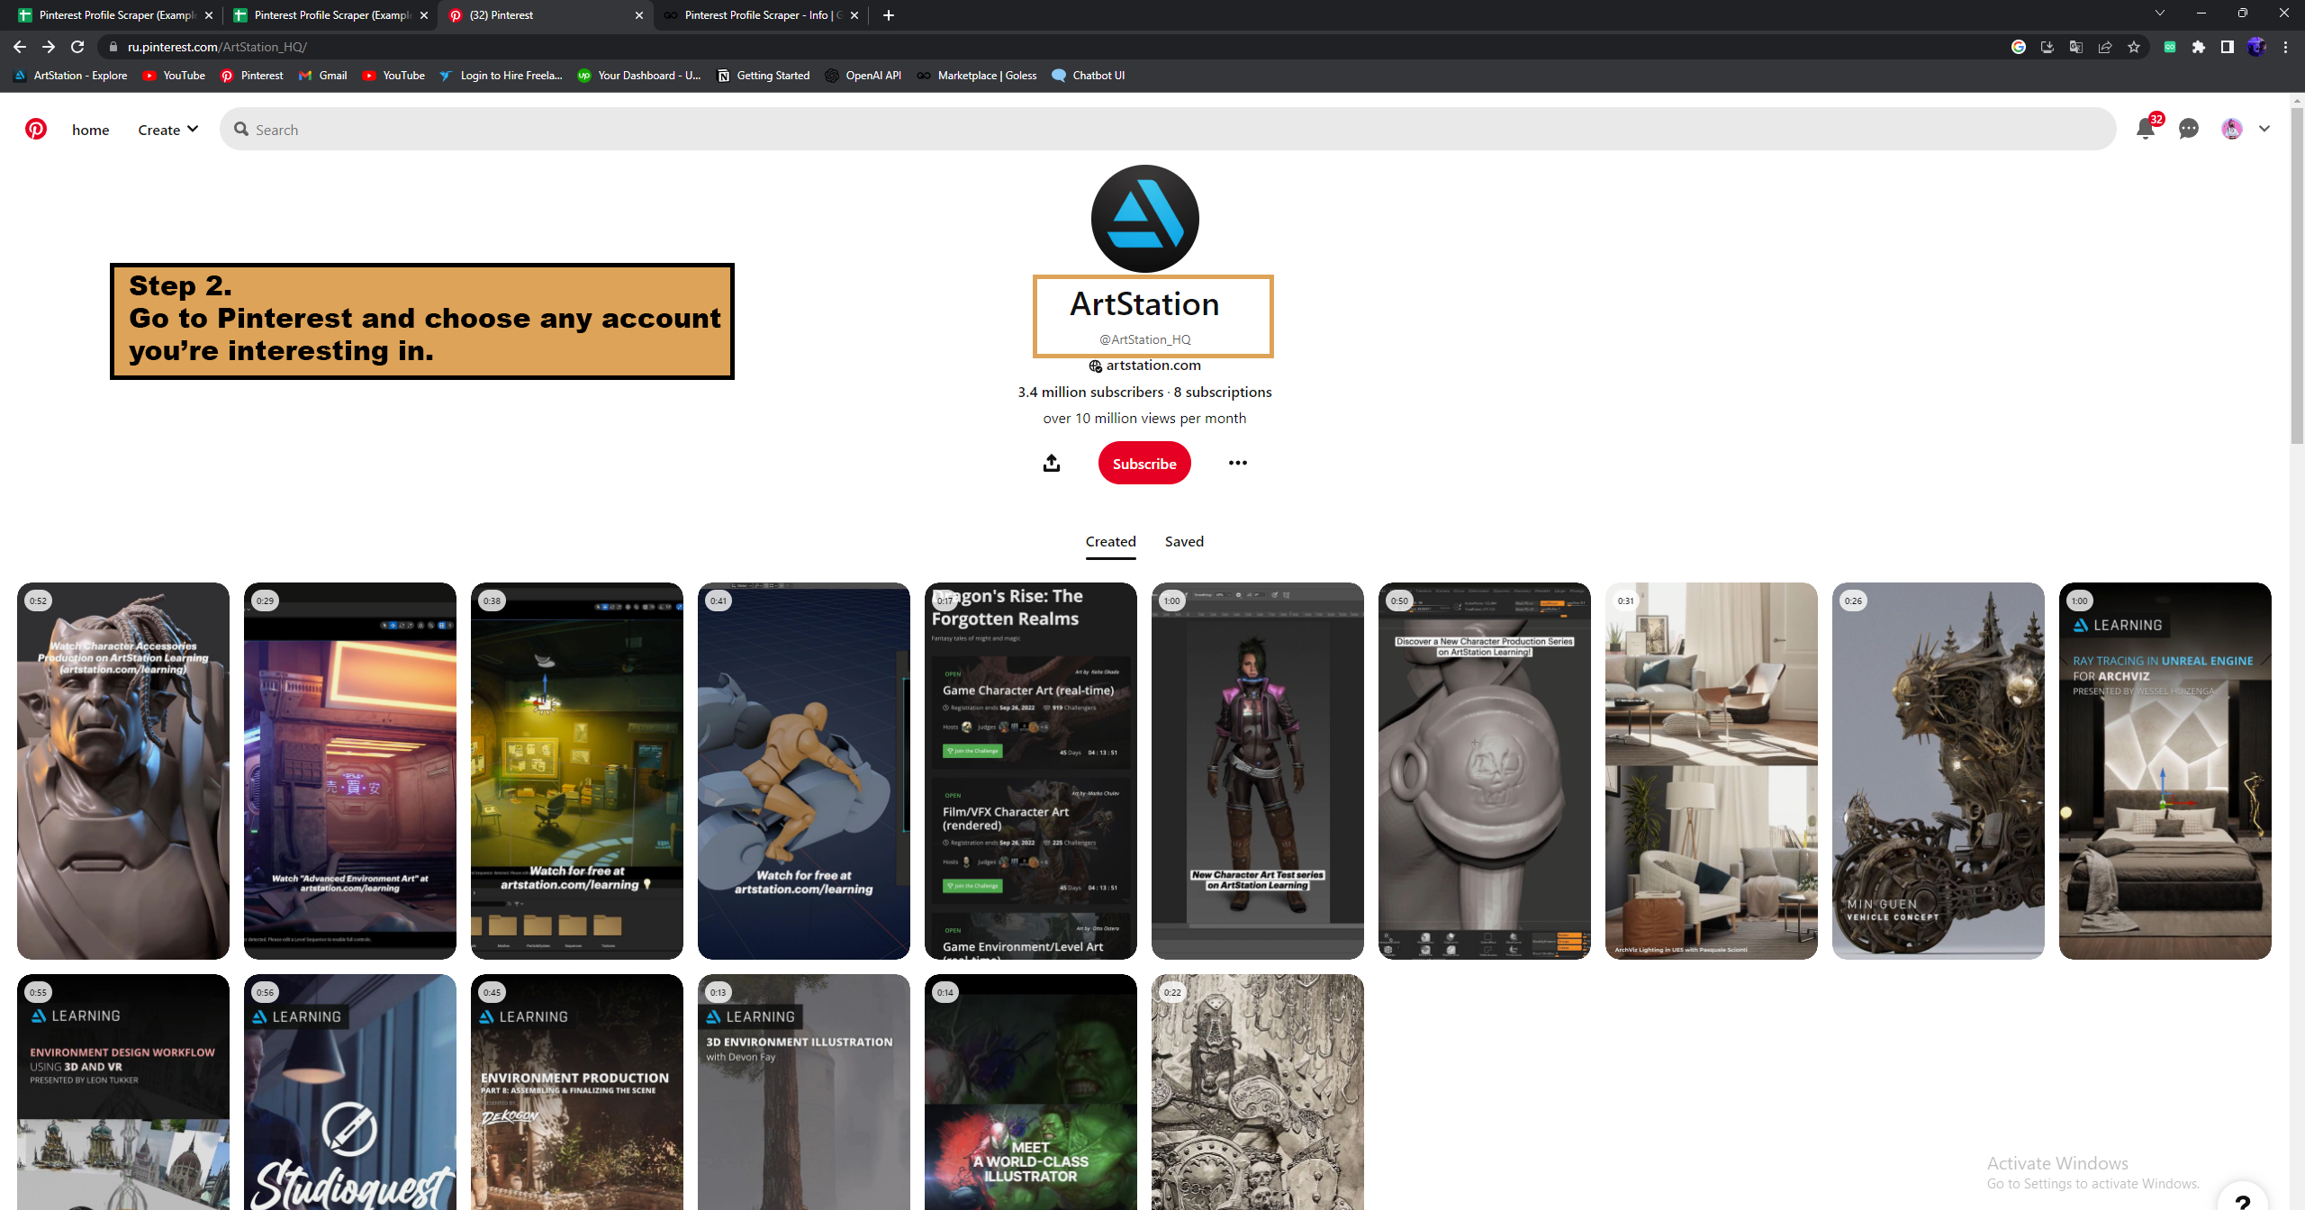Open the notifications bell with 32 badge
Image resolution: width=2305 pixels, height=1210 pixels.
(2146, 129)
